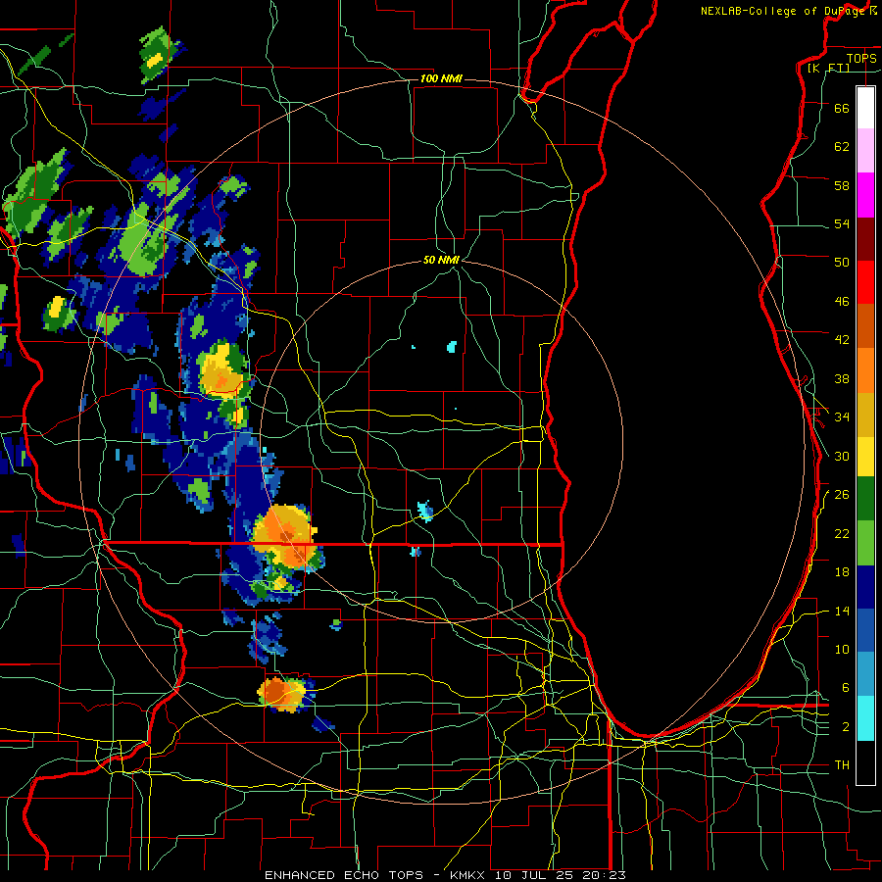Click the KMKX radar site identifier
This screenshot has height=882, width=882.
(469, 875)
